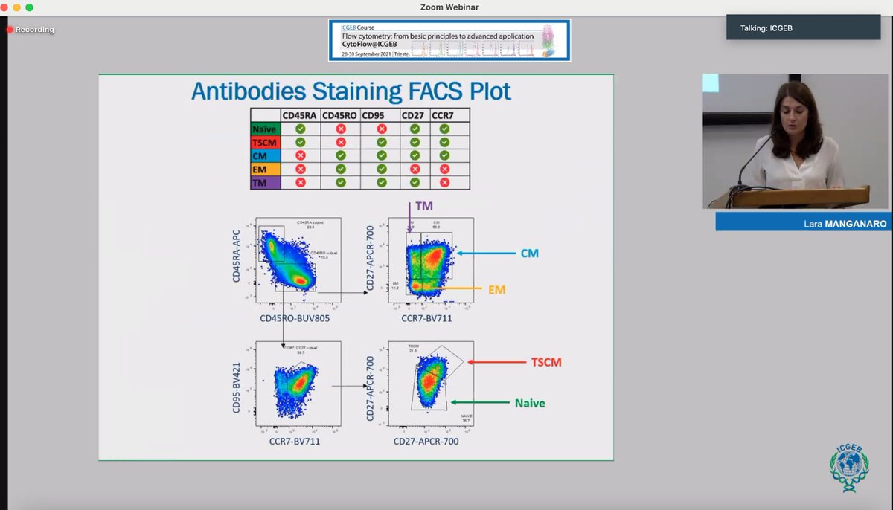Screen dimensions: 893x510
Task: Click the green check for CM under CCR7
Action: (445, 155)
